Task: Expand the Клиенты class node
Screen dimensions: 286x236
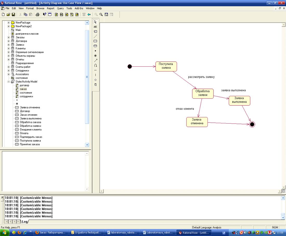Action: [9, 48]
